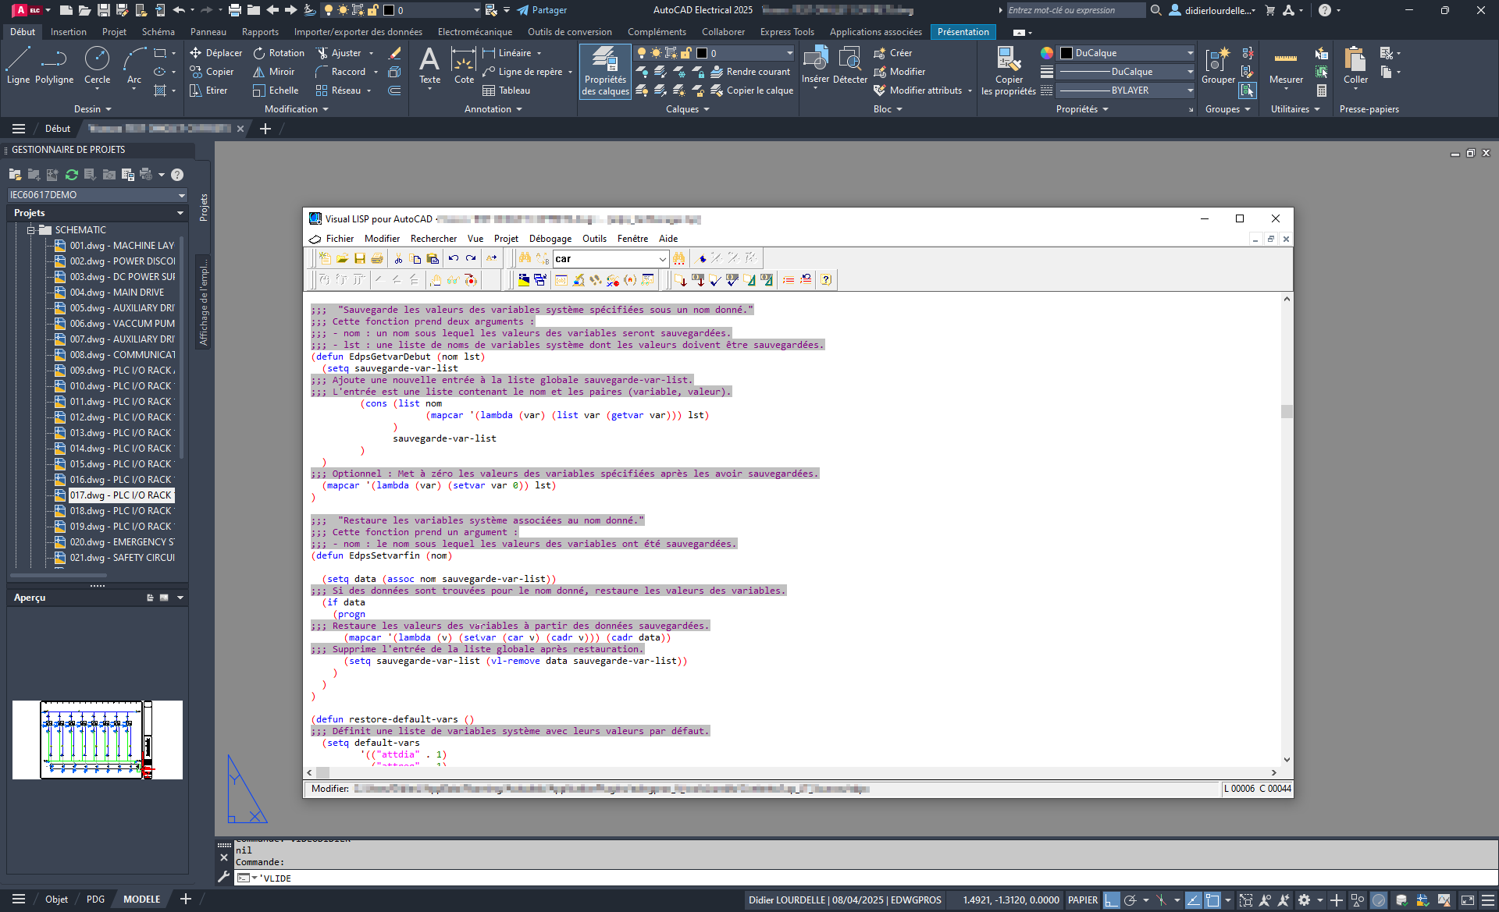This screenshot has width=1499, height=912.
Task: Click the Coller clipboard icon
Action: 1355,66
